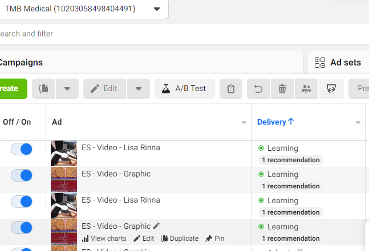
Task: Open the TMB Medical account dropdown
Action: [83, 9]
